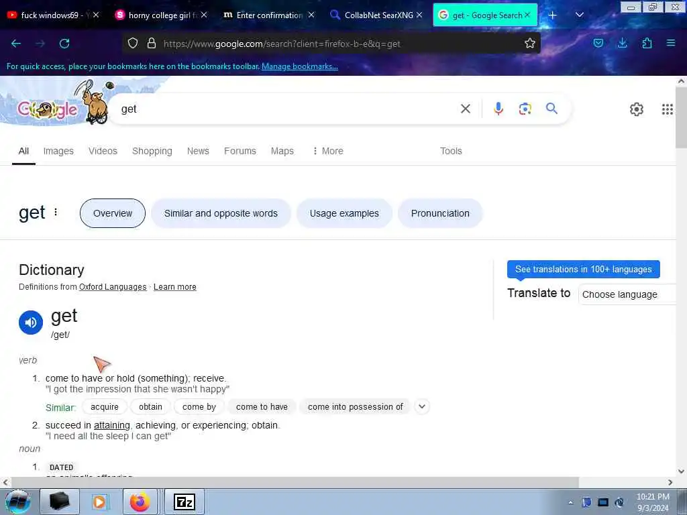Click the acquire synonym chip

pyautogui.click(x=104, y=407)
